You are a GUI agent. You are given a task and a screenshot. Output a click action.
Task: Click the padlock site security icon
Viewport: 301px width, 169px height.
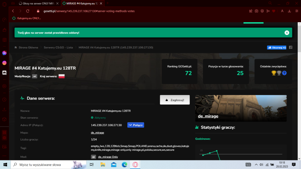click(x=38, y=11)
